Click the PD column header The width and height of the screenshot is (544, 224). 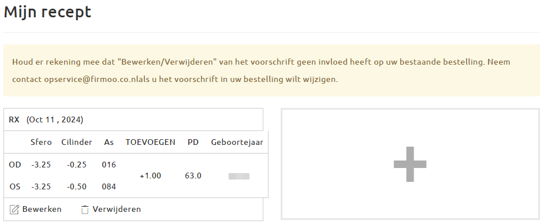(x=193, y=142)
